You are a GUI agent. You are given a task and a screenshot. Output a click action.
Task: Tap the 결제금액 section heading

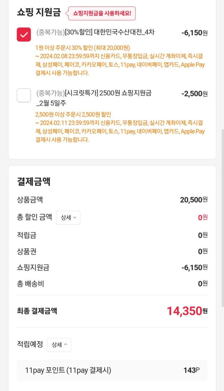click(x=34, y=181)
